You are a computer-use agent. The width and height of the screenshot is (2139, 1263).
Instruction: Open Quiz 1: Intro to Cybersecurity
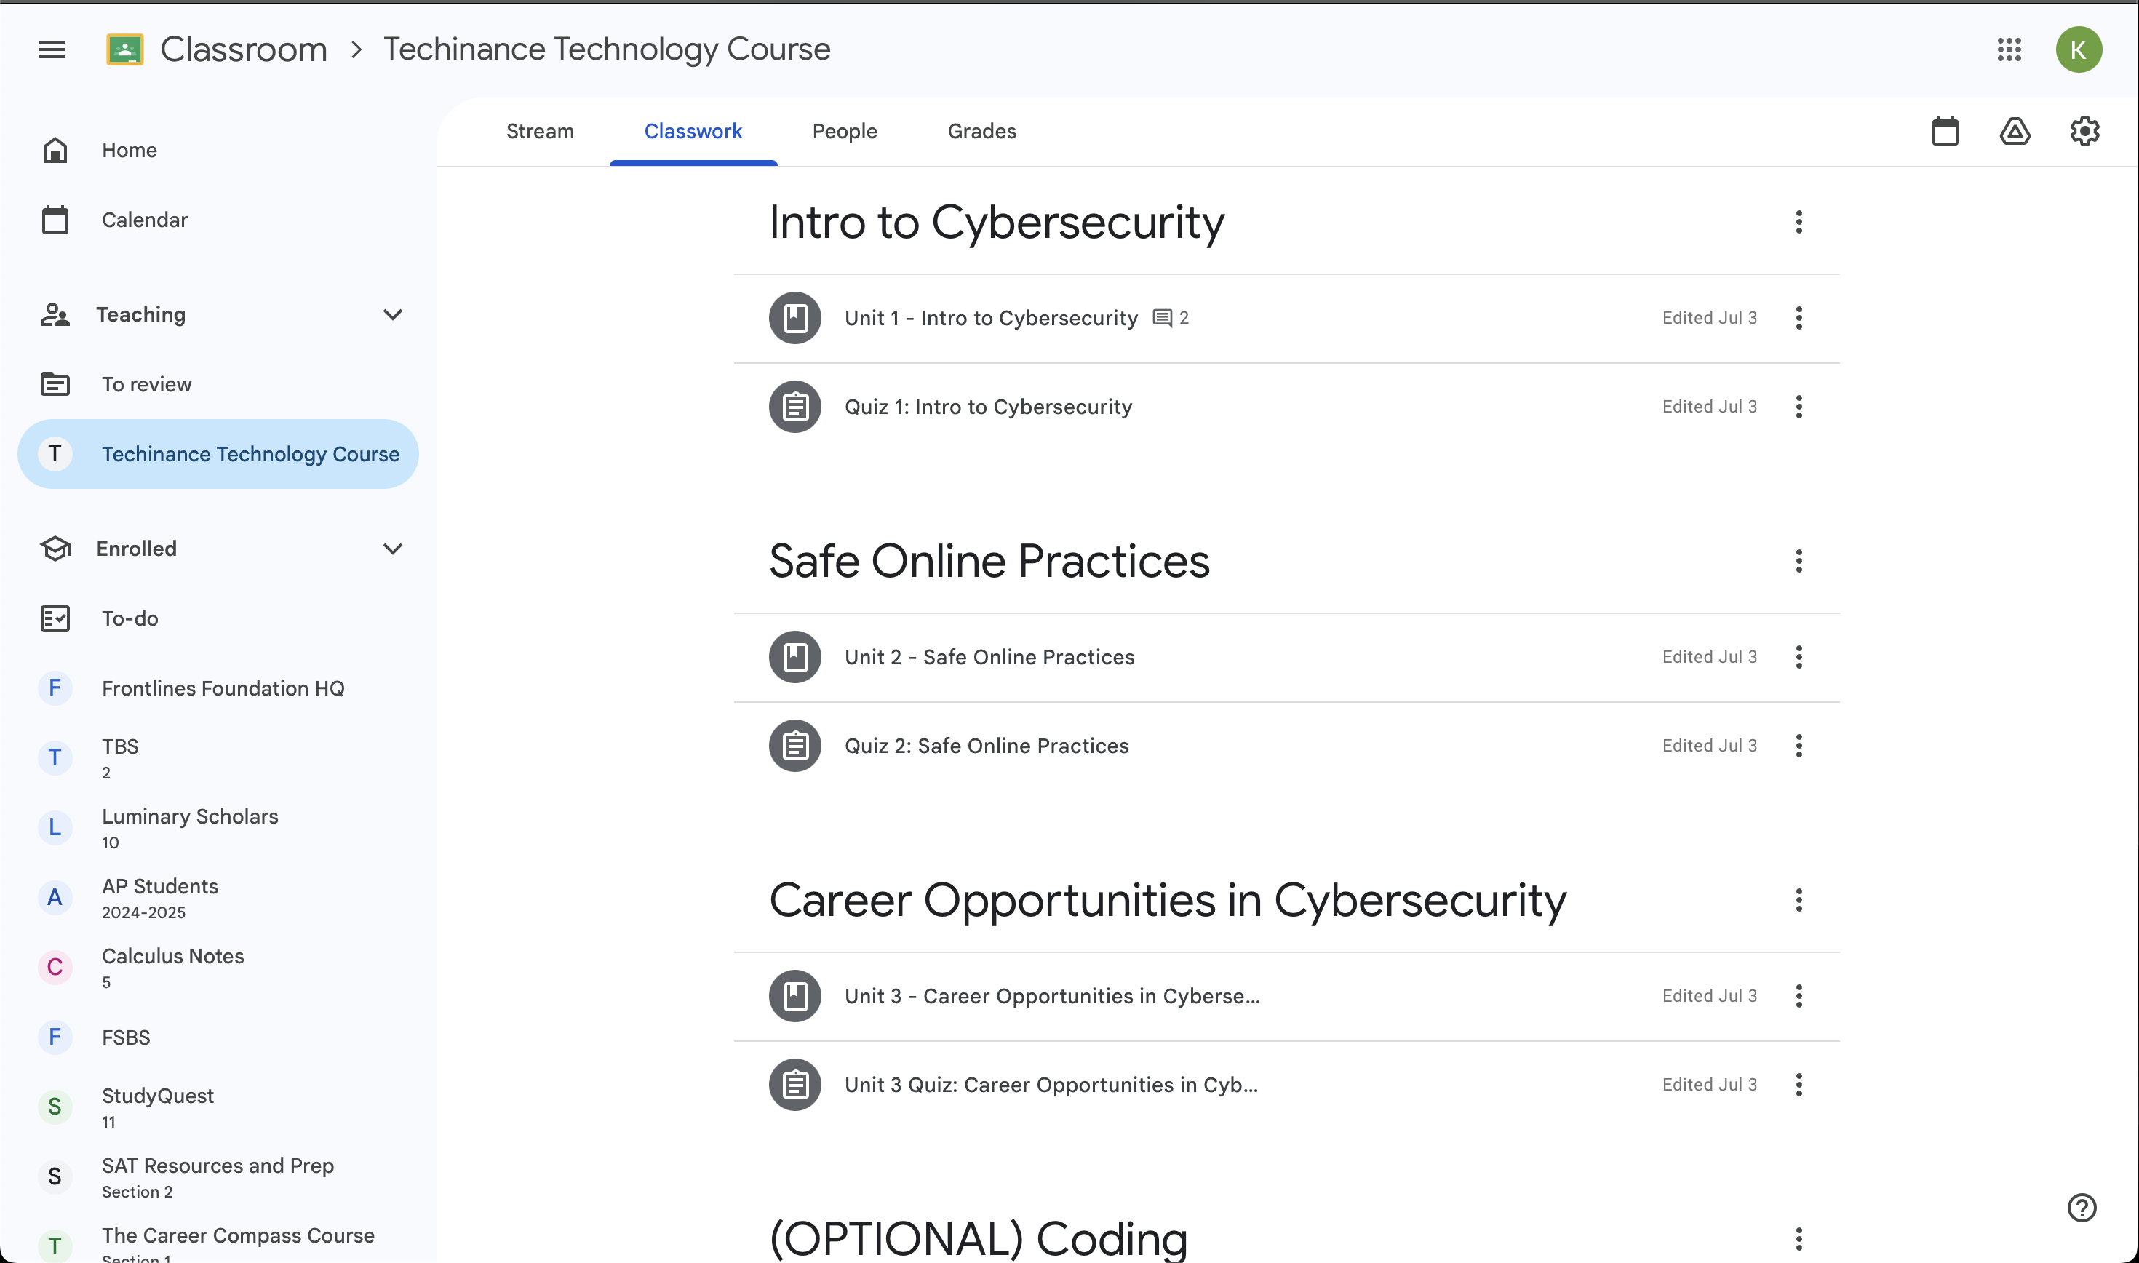tap(988, 407)
